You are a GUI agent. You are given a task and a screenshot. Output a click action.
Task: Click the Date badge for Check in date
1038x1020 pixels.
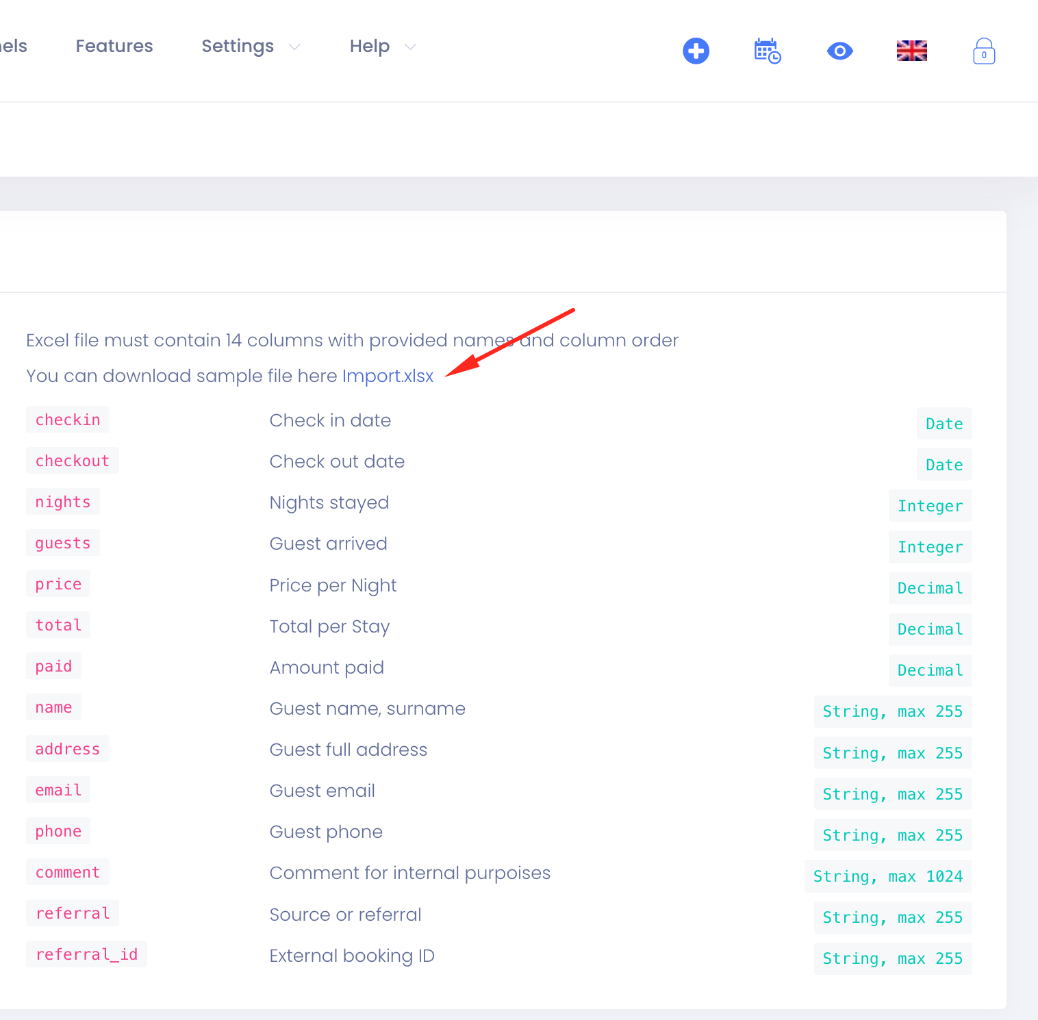click(x=944, y=424)
